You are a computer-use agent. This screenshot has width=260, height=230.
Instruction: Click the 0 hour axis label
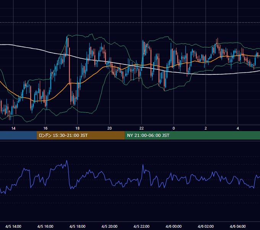[x=174, y=128]
